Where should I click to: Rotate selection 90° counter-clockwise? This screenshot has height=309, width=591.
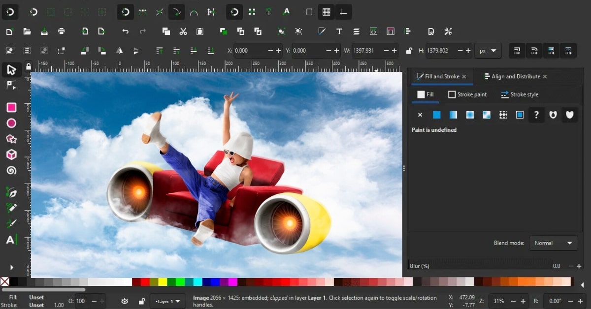[x=85, y=51]
